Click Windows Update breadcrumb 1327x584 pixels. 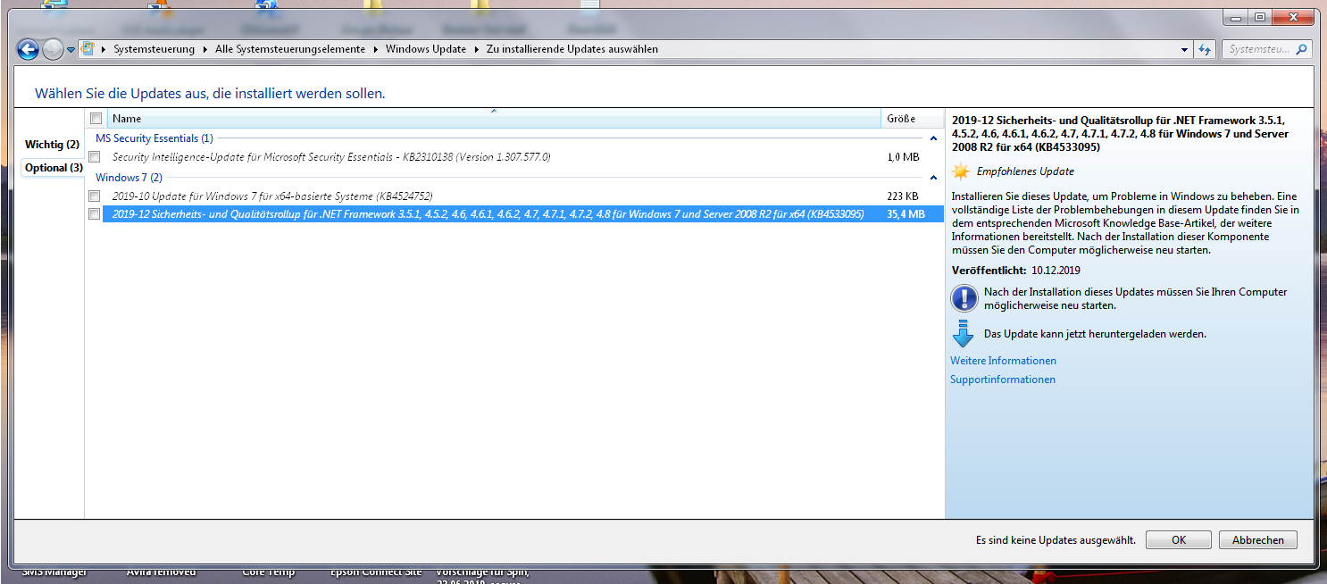[426, 49]
